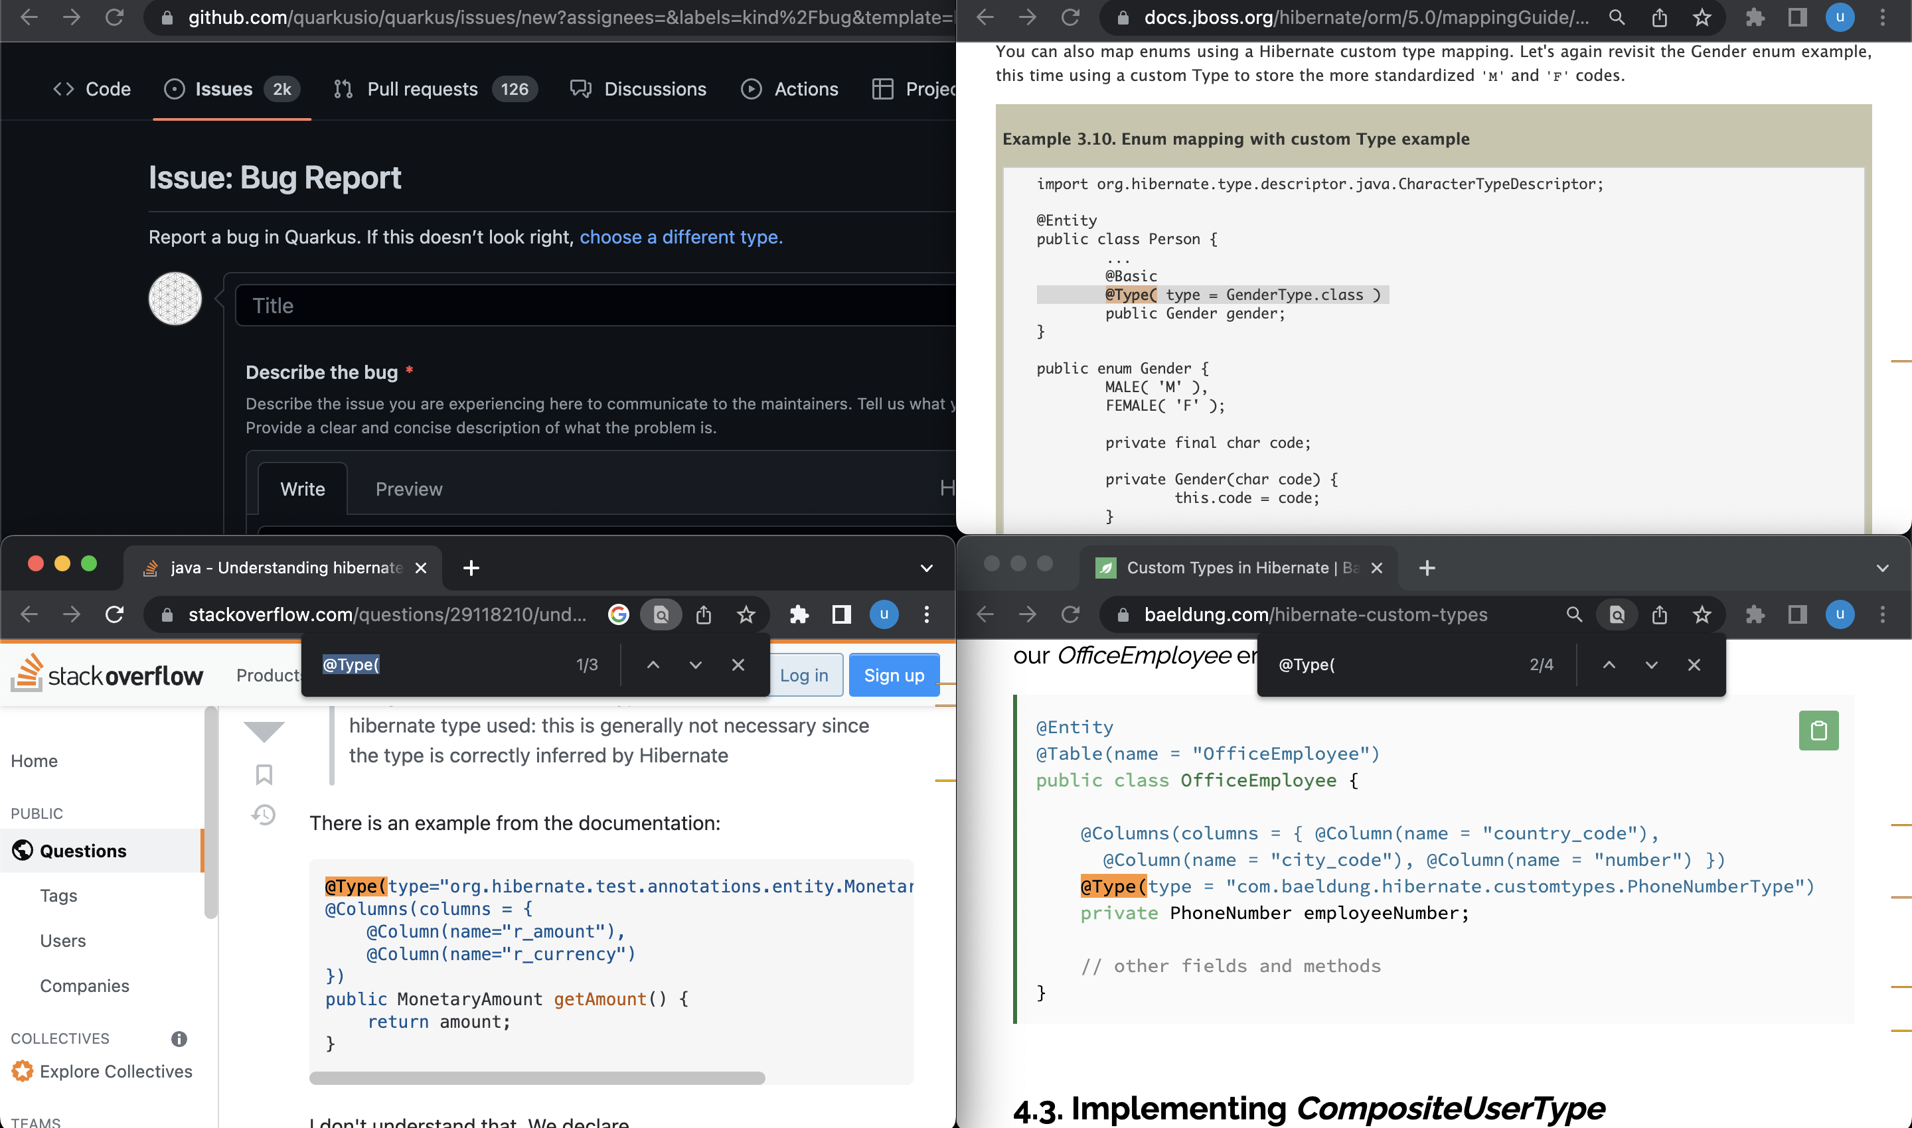Toggle the downvote arrow on the Stack Overflow answer

[263, 730]
